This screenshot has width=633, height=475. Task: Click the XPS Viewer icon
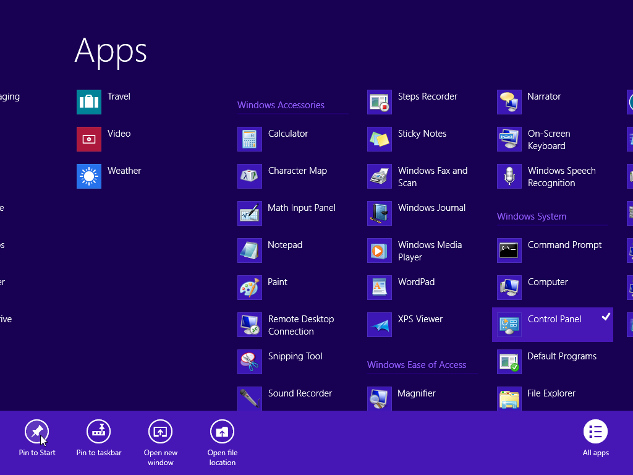pyautogui.click(x=380, y=325)
